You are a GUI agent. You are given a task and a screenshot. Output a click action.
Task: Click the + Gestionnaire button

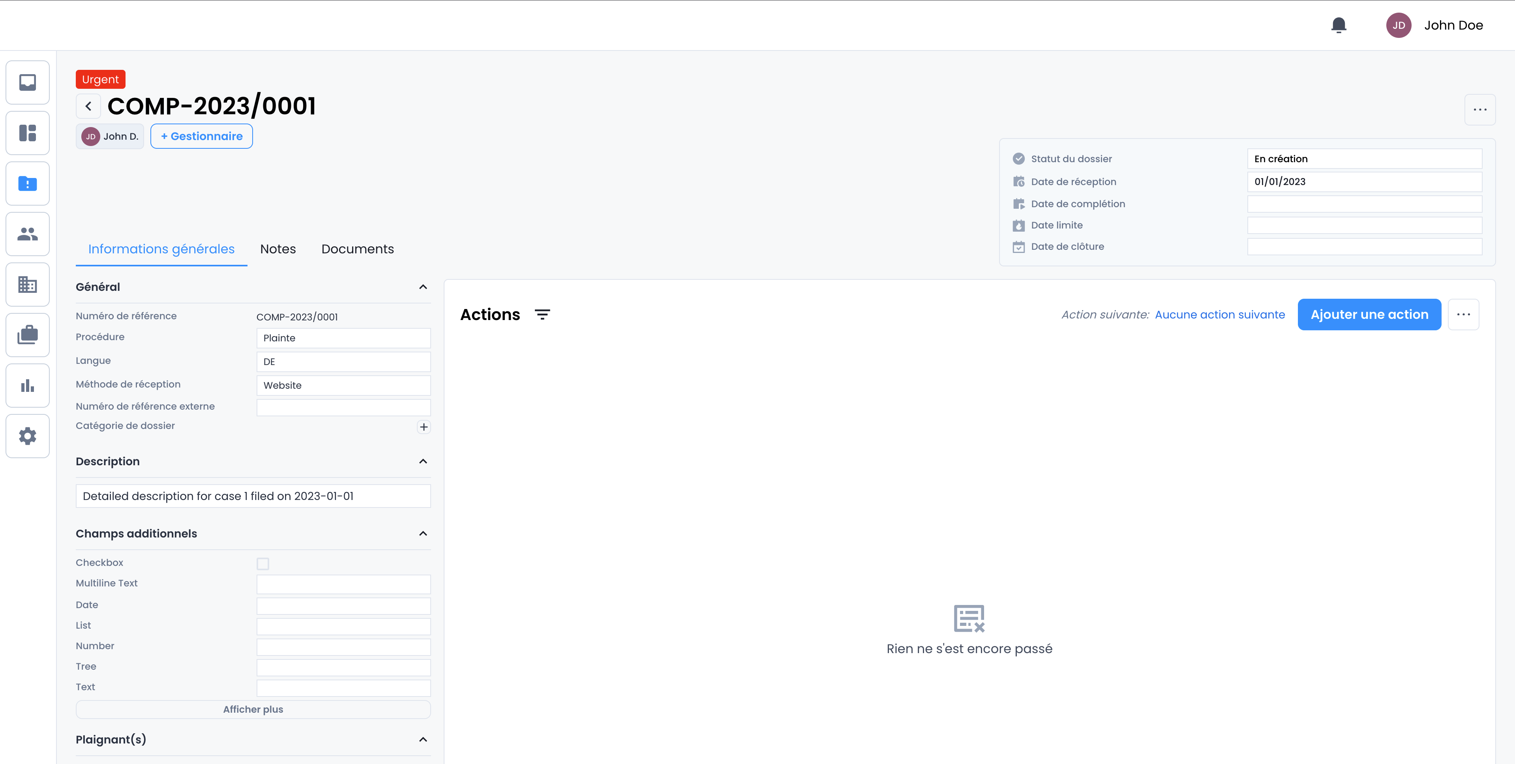pyautogui.click(x=202, y=137)
